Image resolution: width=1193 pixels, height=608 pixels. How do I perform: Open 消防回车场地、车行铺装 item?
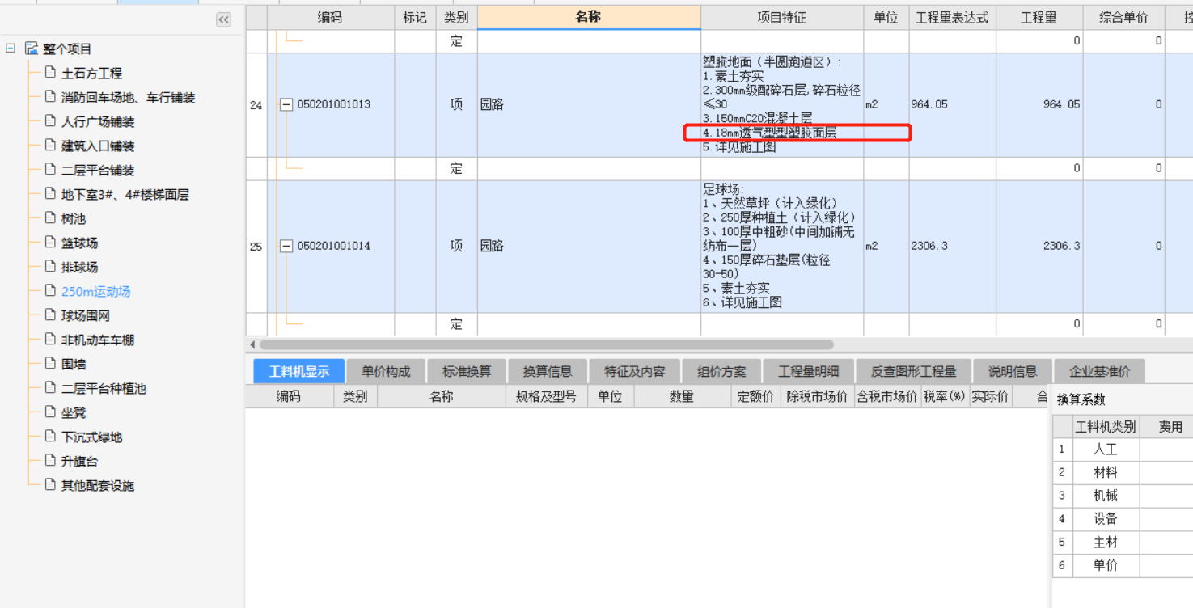pos(128,97)
